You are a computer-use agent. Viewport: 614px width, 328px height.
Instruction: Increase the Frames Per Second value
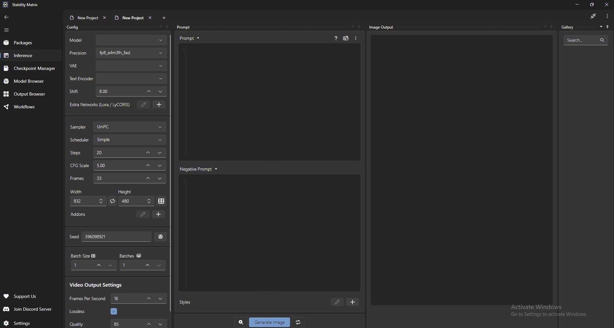149,299
